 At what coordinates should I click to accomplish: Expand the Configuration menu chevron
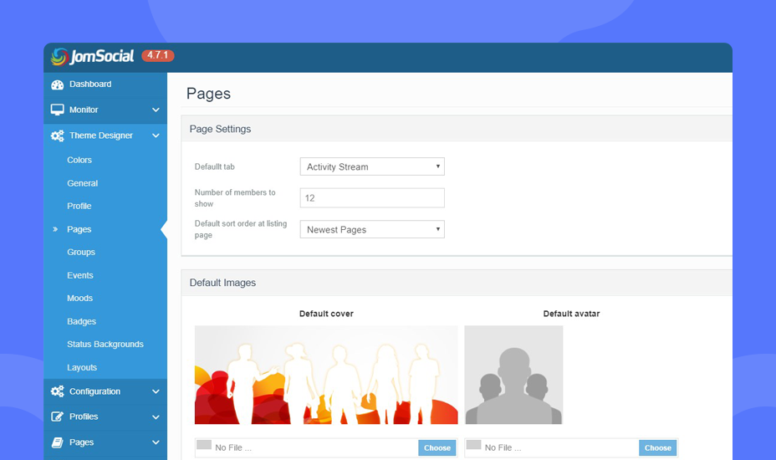pyautogui.click(x=156, y=391)
